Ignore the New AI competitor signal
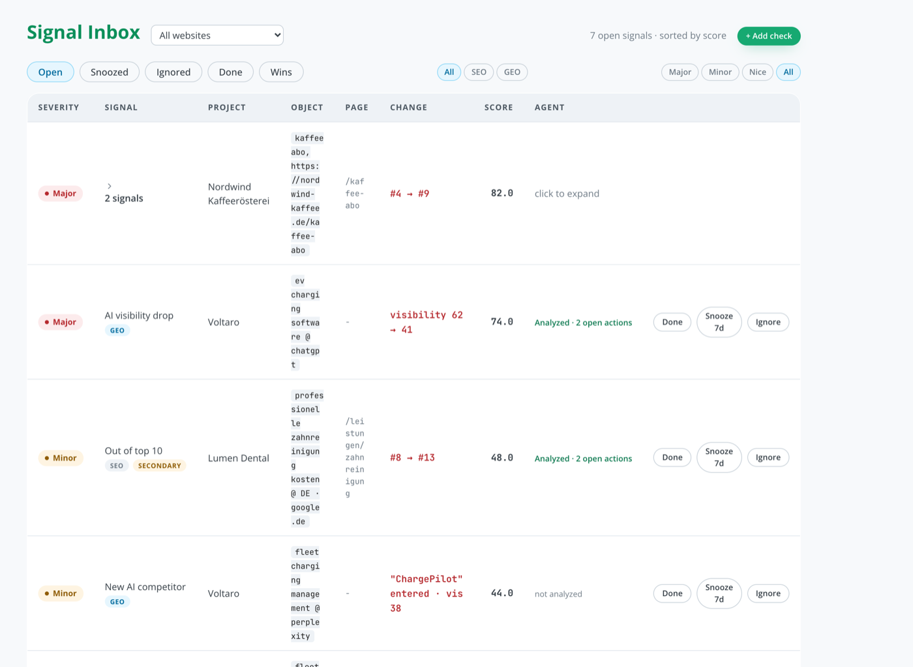 point(768,593)
